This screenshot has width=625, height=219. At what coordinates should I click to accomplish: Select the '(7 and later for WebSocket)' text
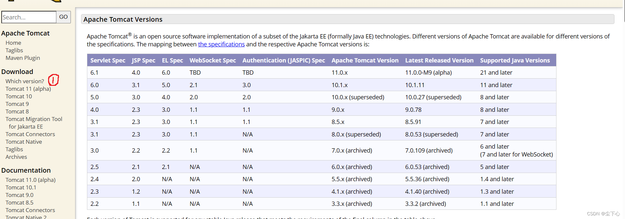click(x=516, y=155)
